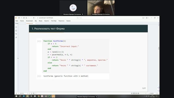
Task: Click the Print icon in quick toolbar
Action: tap(24, 18)
